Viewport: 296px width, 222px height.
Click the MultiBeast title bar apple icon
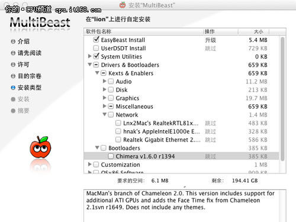point(123,5)
